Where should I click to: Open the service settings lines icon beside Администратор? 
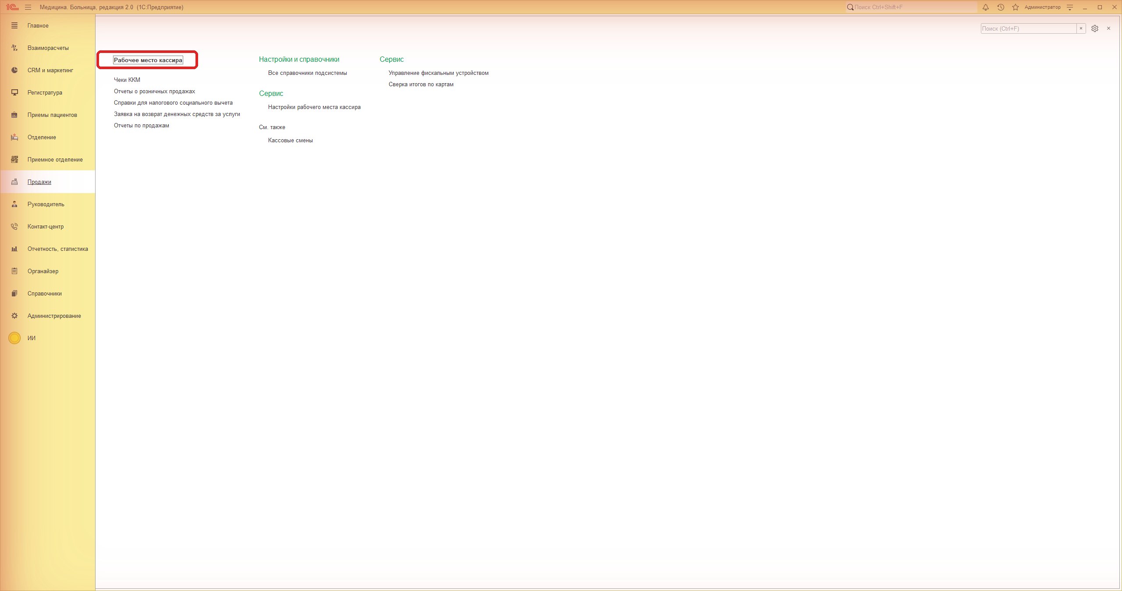point(1070,7)
